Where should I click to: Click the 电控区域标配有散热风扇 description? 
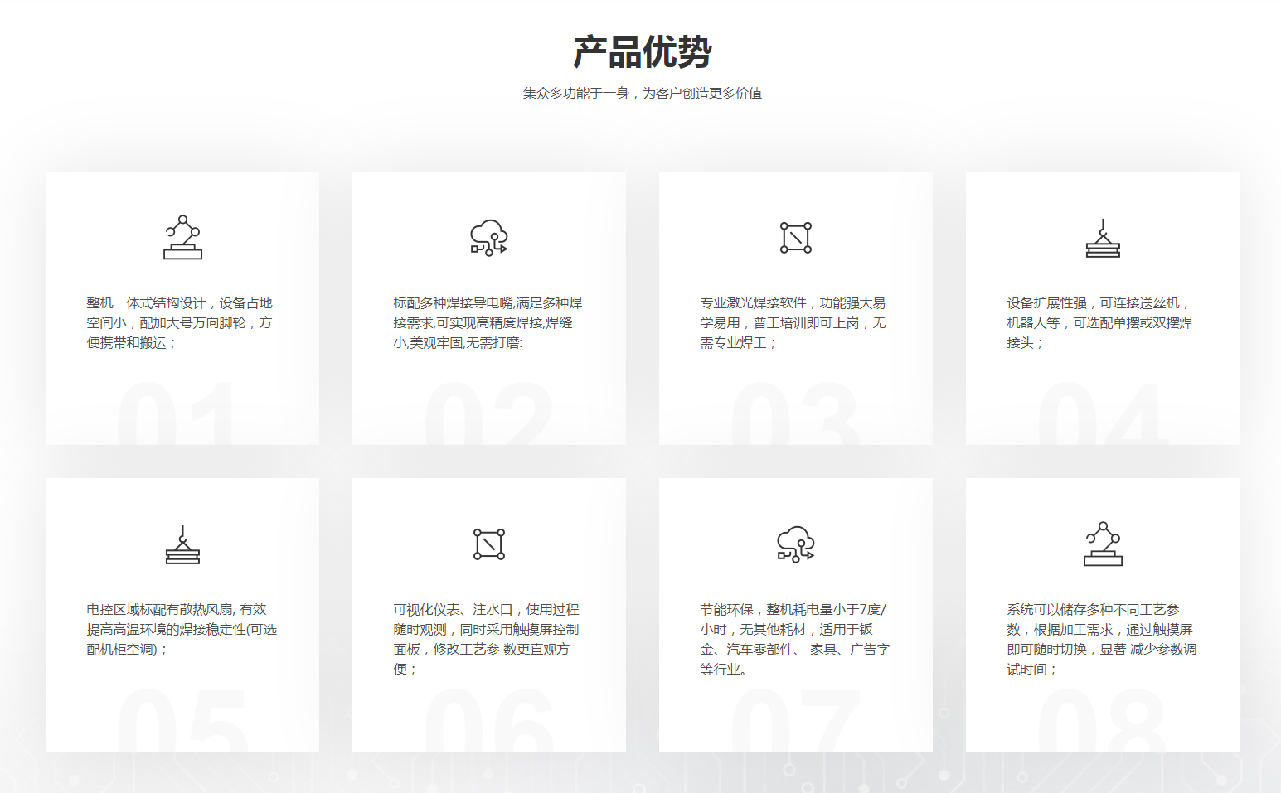click(182, 630)
